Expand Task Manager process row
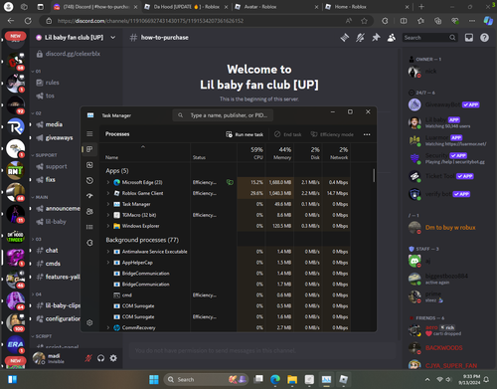This screenshot has width=497, height=389. point(108,204)
